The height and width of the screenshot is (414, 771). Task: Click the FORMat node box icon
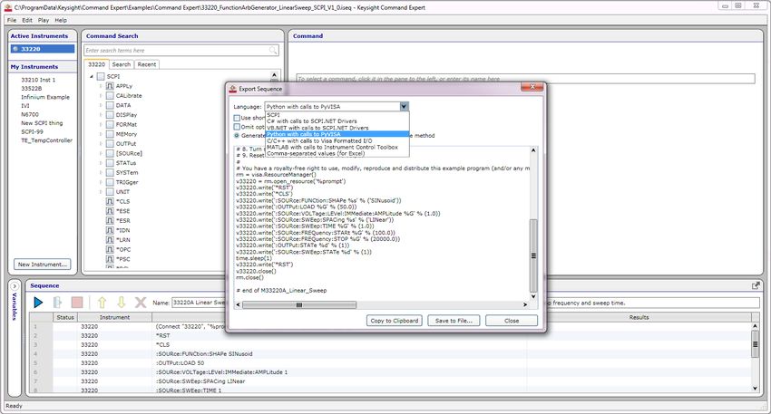point(110,124)
